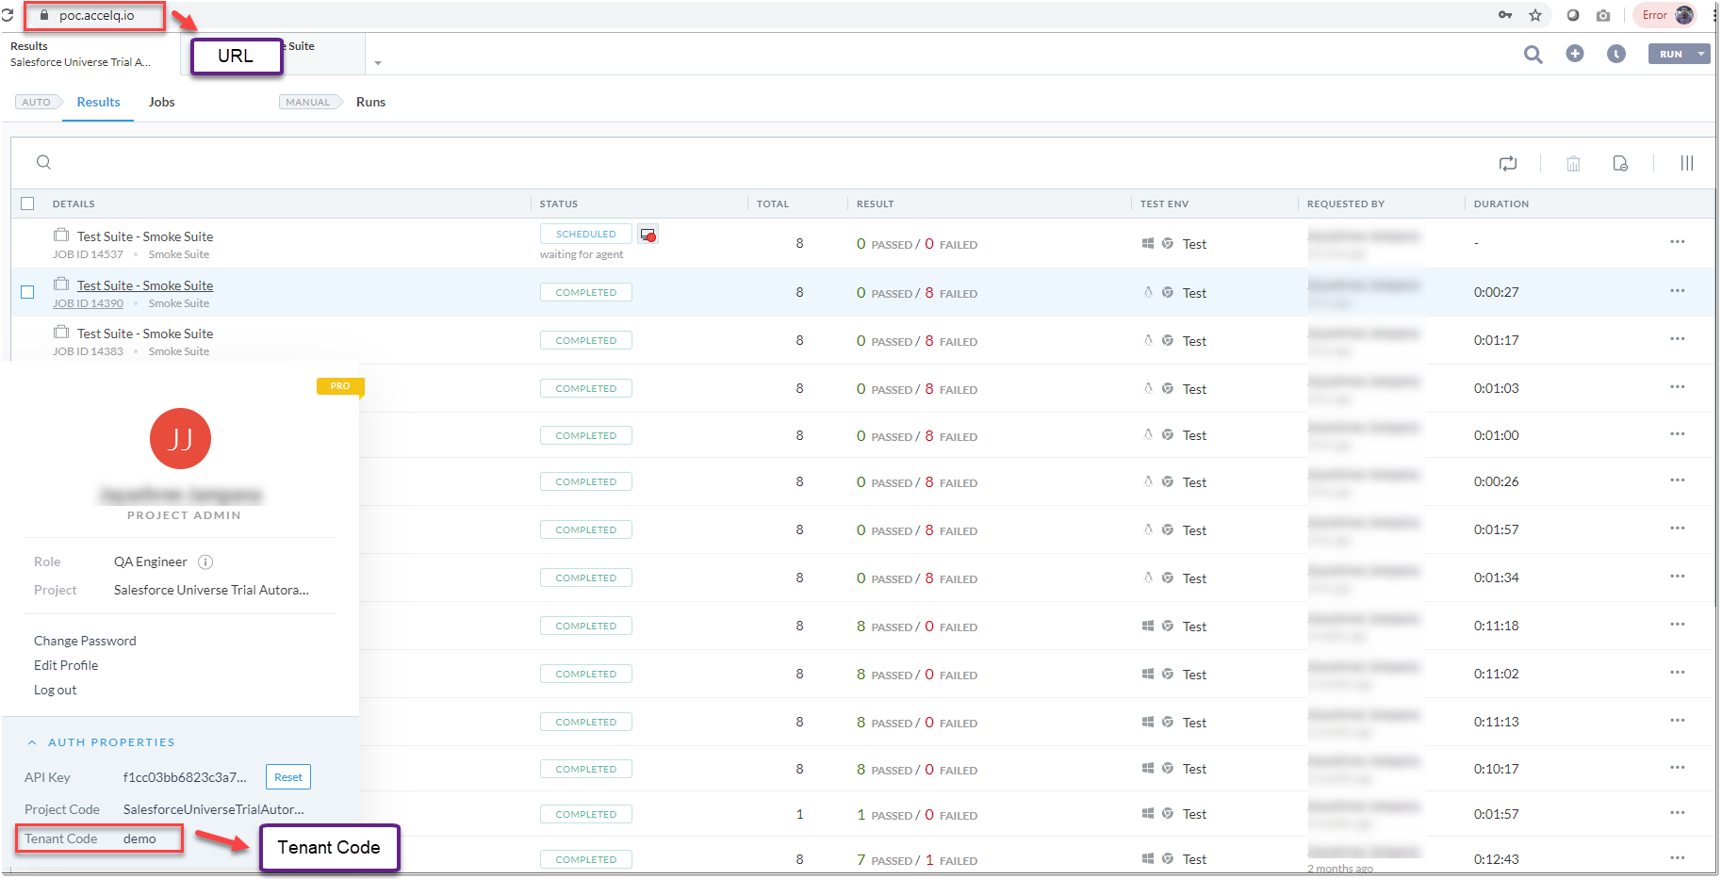Image resolution: width=1722 pixels, height=879 pixels.
Task: Switch to the Jobs tab
Action: (x=161, y=102)
